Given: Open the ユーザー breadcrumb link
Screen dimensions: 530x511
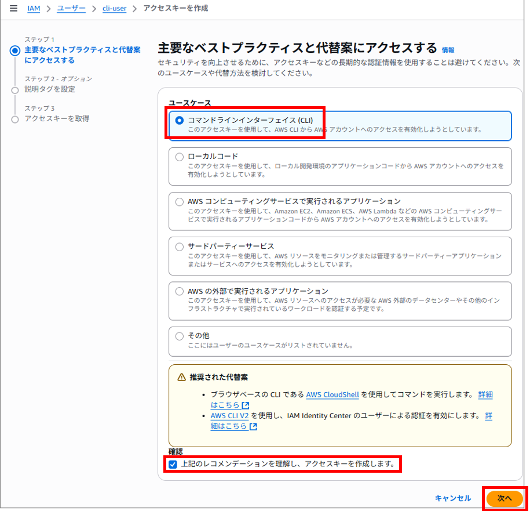Looking at the screenshot, I should click(x=71, y=9).
